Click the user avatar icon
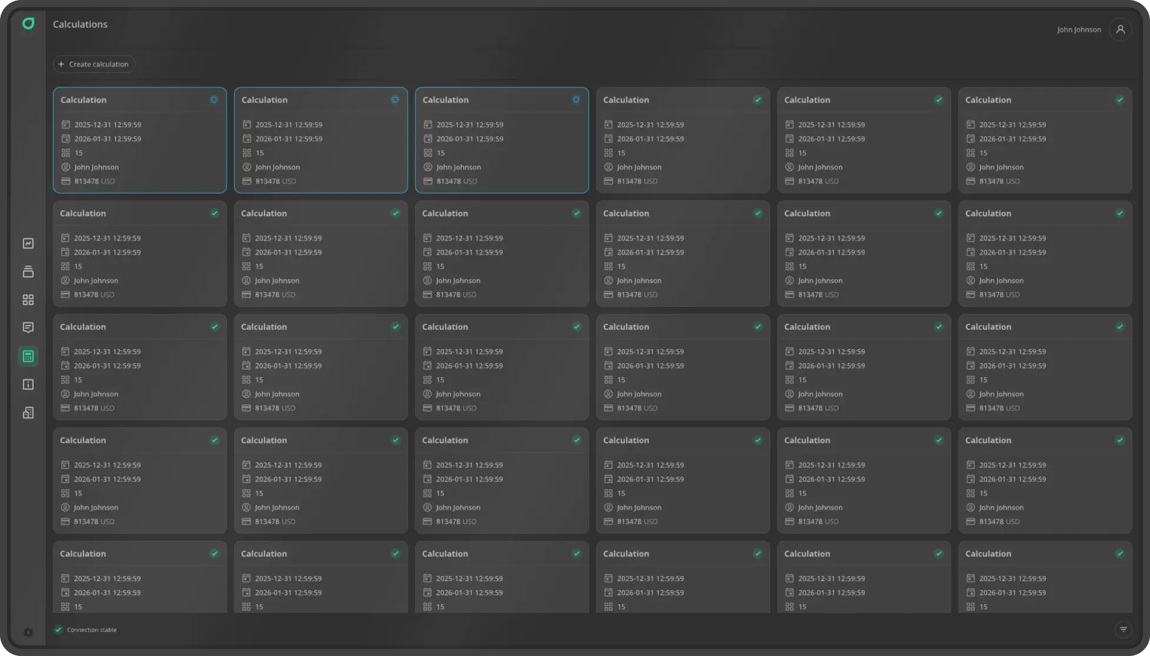 click(x=1120, y=29)
